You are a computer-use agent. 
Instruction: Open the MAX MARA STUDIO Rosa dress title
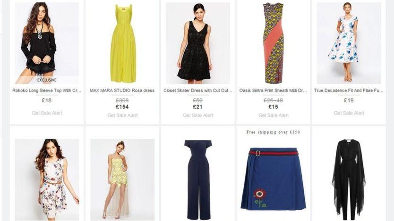tap(122, 90)
